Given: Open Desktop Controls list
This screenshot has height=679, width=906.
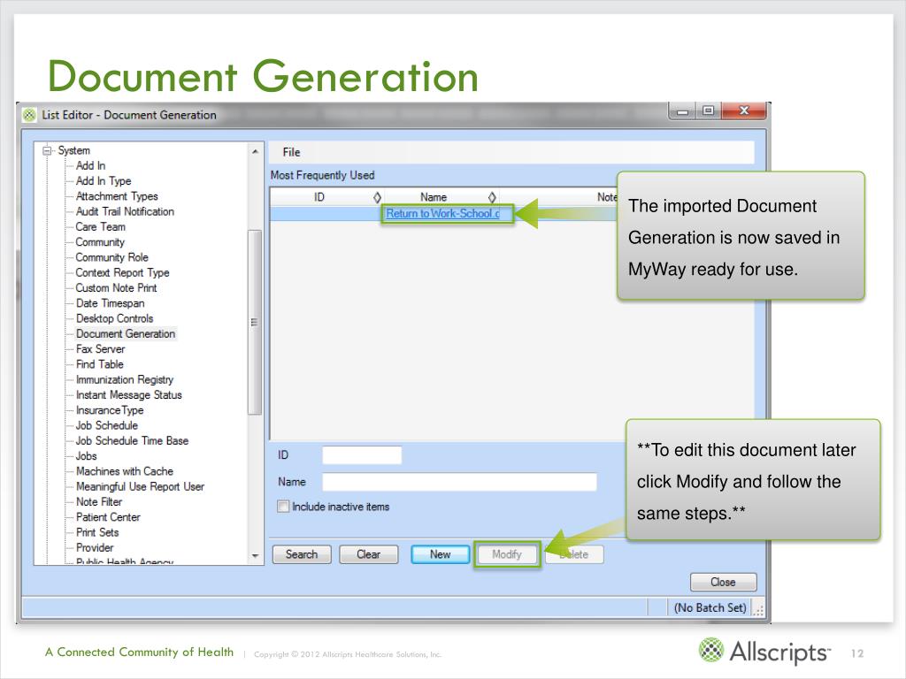Looking at the screenshot, I should click(114, 318).
